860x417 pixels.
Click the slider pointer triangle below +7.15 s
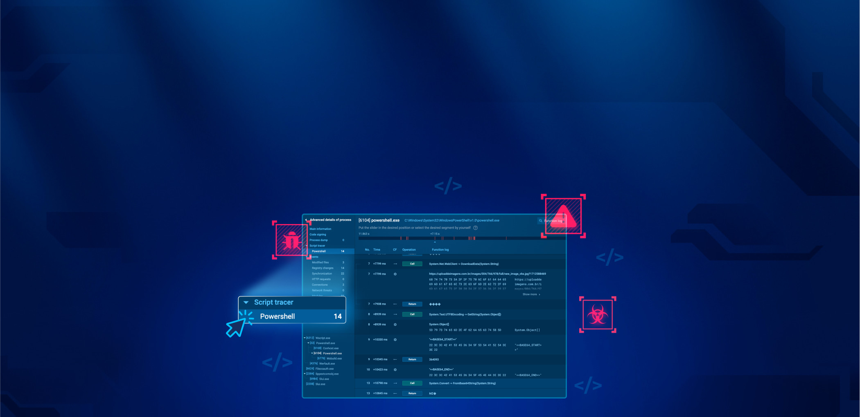pos(435,242)
